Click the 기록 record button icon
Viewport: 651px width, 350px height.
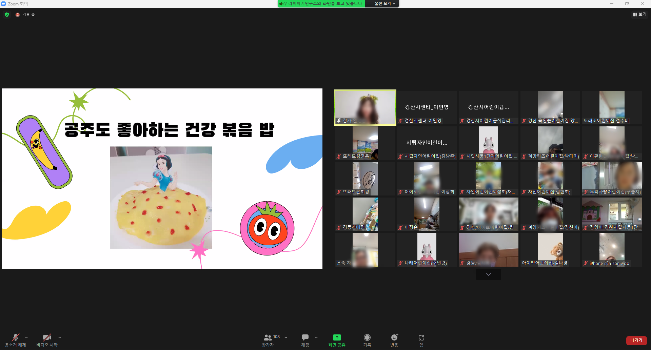tap(367, 337)
